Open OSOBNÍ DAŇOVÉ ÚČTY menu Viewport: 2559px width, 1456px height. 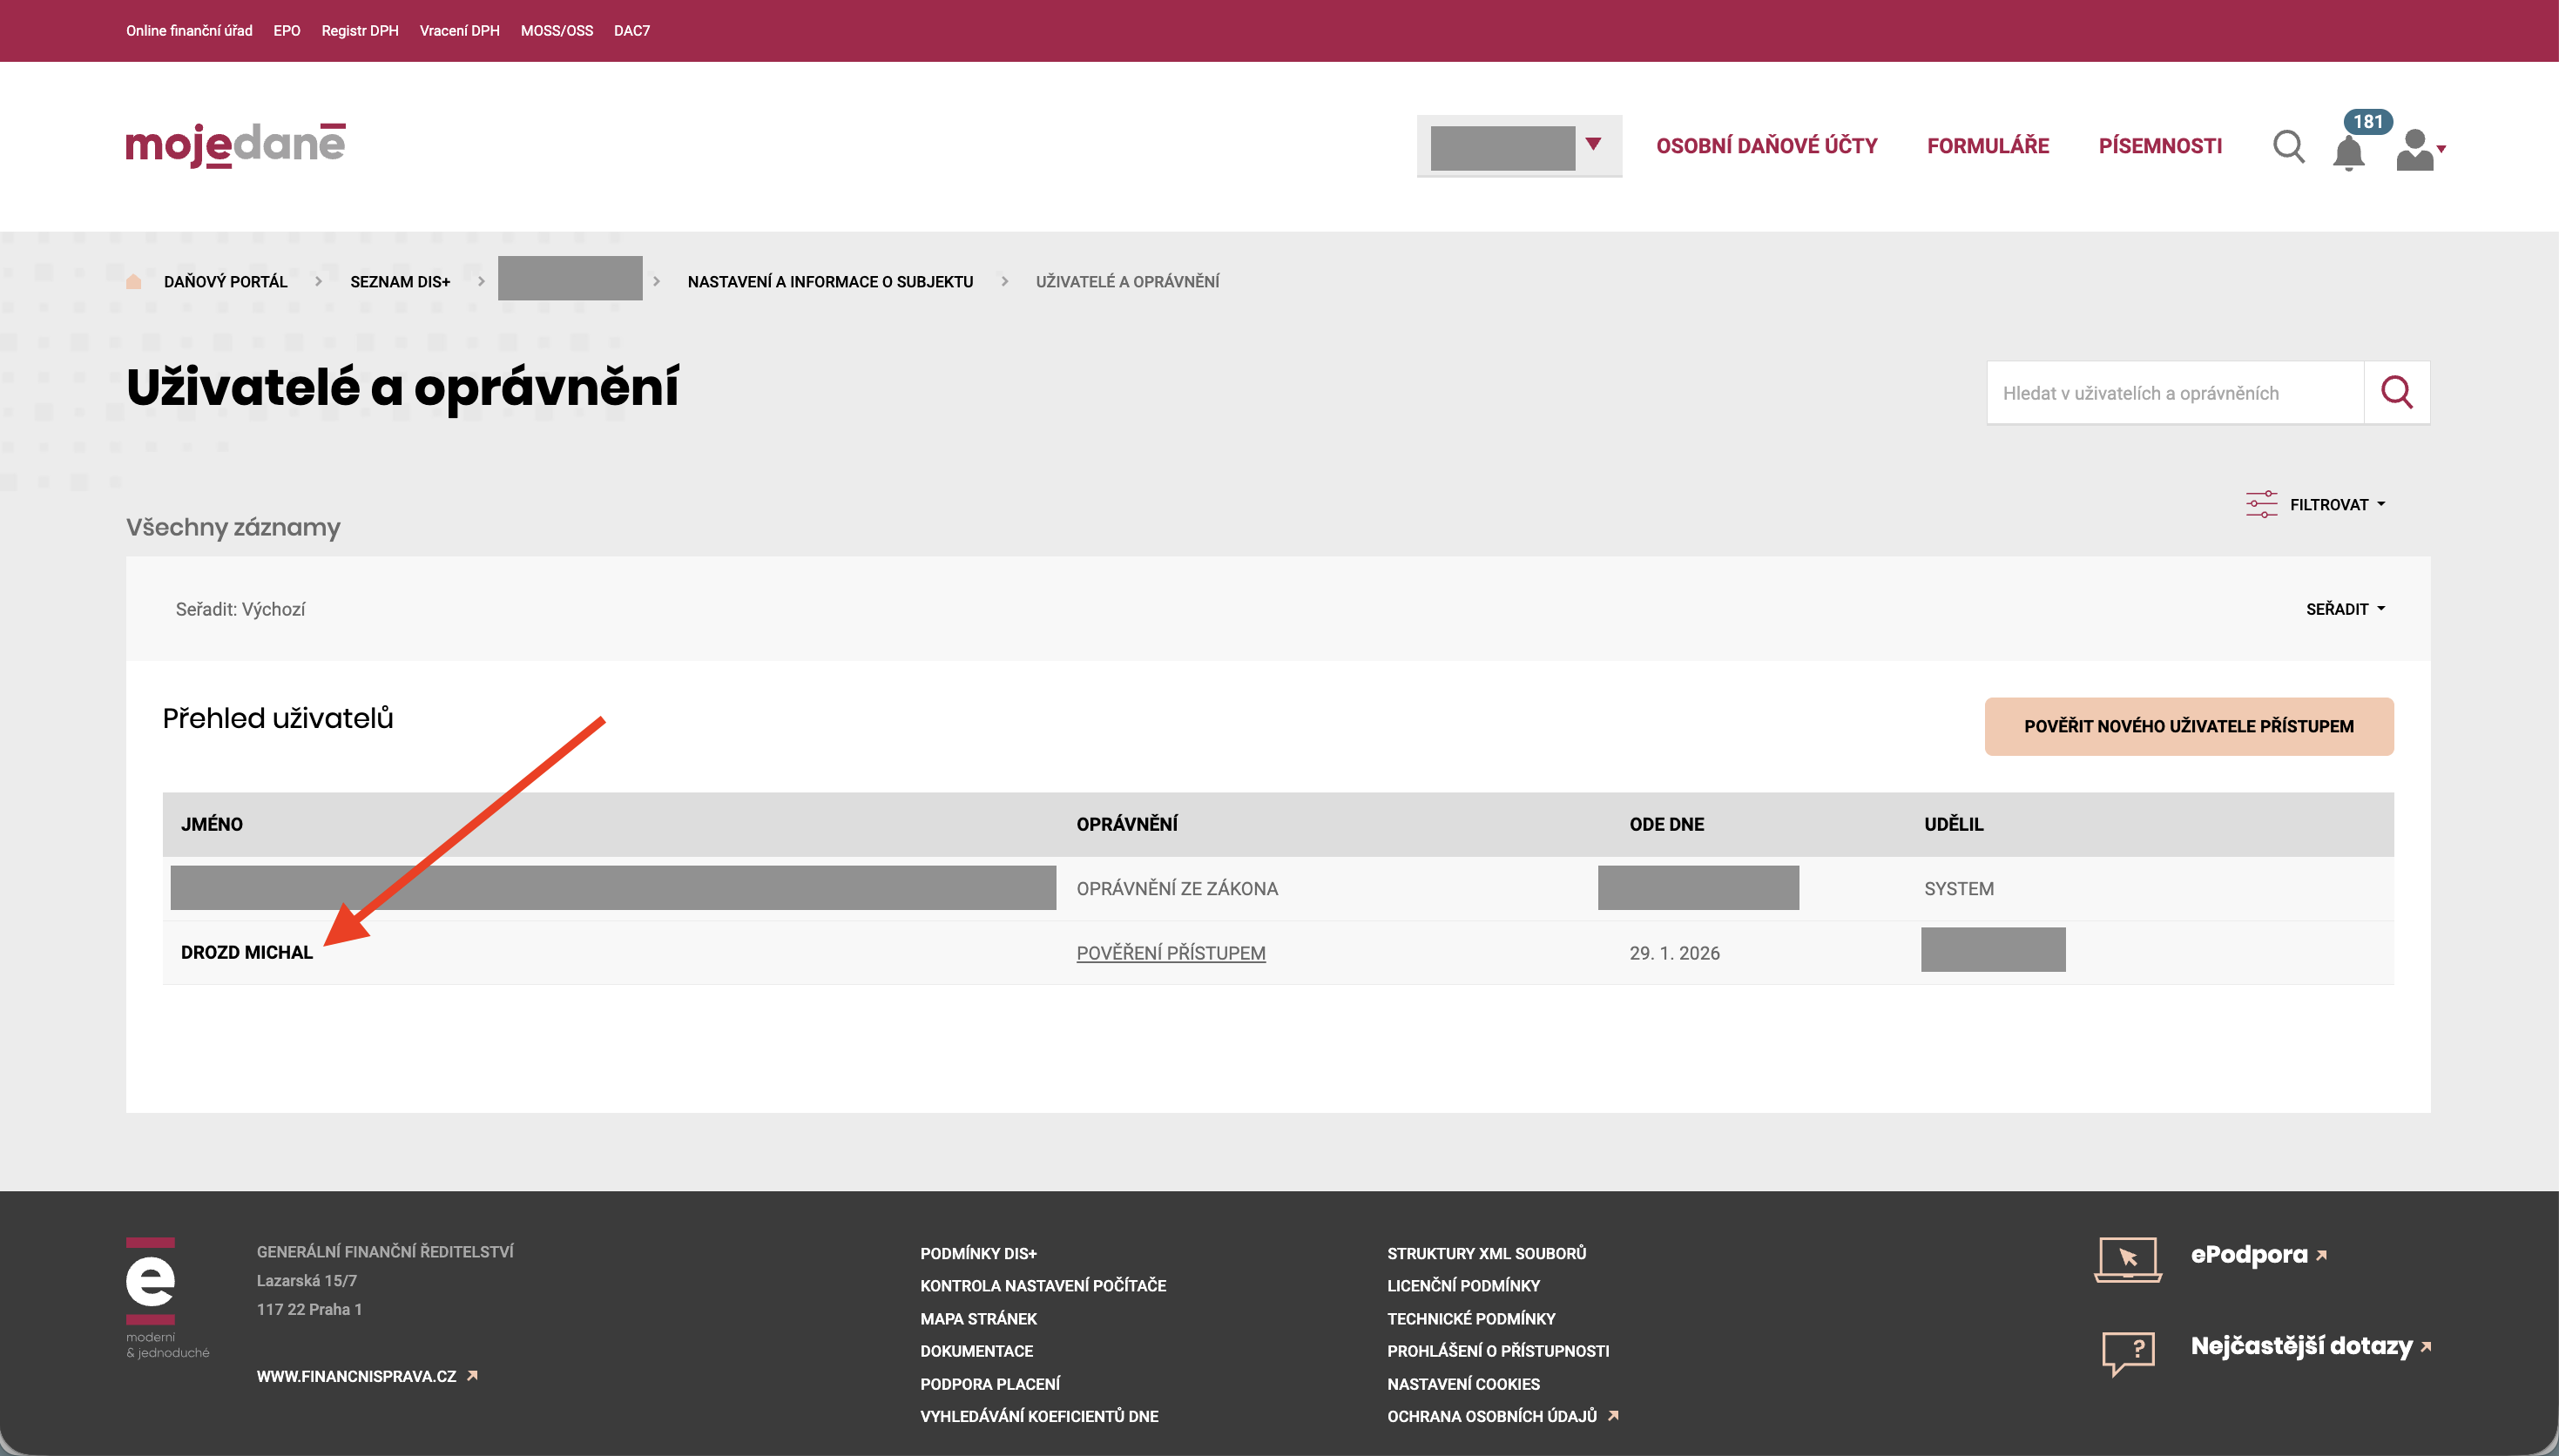coord(1766,146)
